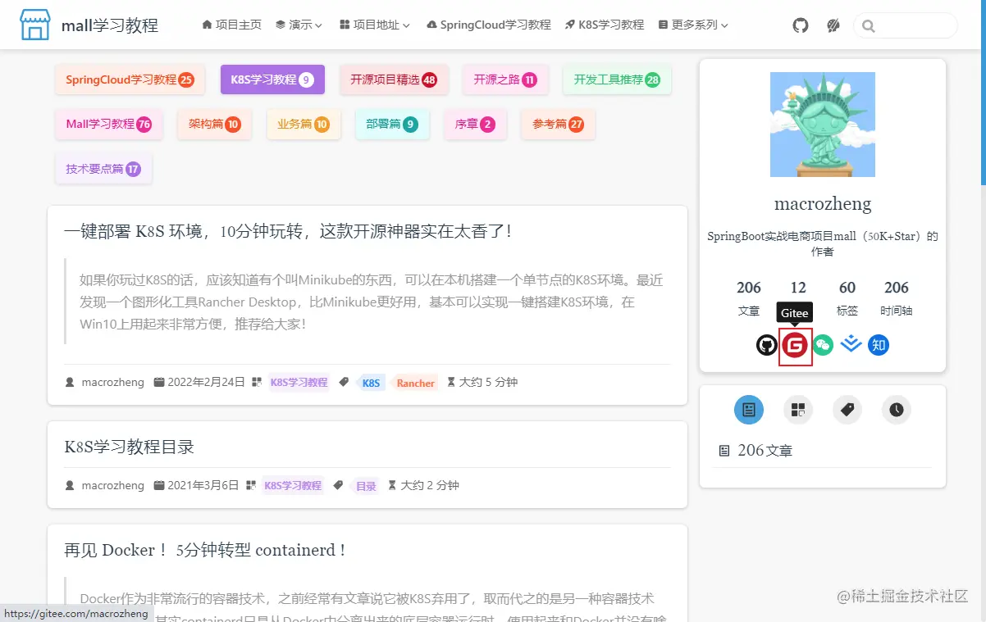986x622 pixels.
Task: Click the mall学习教程 site title
Action: [110, 25]
